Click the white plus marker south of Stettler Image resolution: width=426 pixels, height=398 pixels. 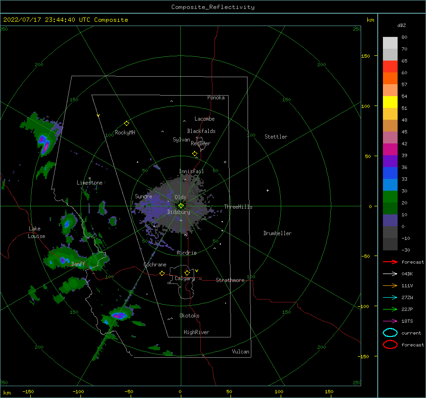(267, 190)
